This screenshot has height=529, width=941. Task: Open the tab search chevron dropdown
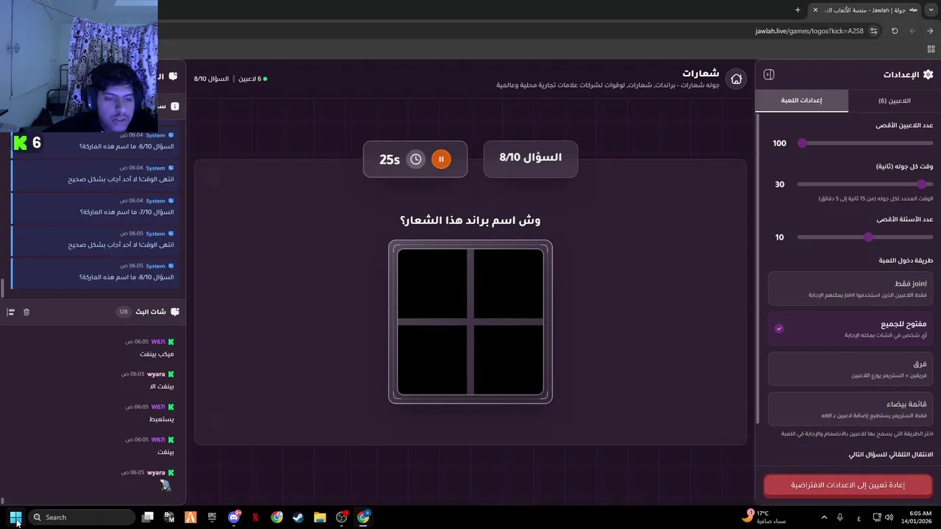coord(931,10)
